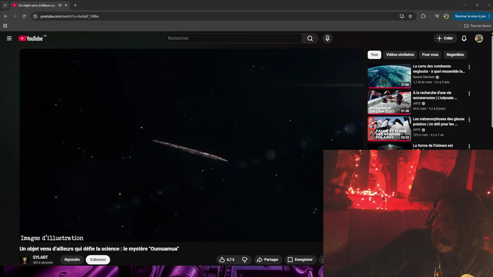
Task: Start voice search with microphone icon
Action: coord(327,38)
